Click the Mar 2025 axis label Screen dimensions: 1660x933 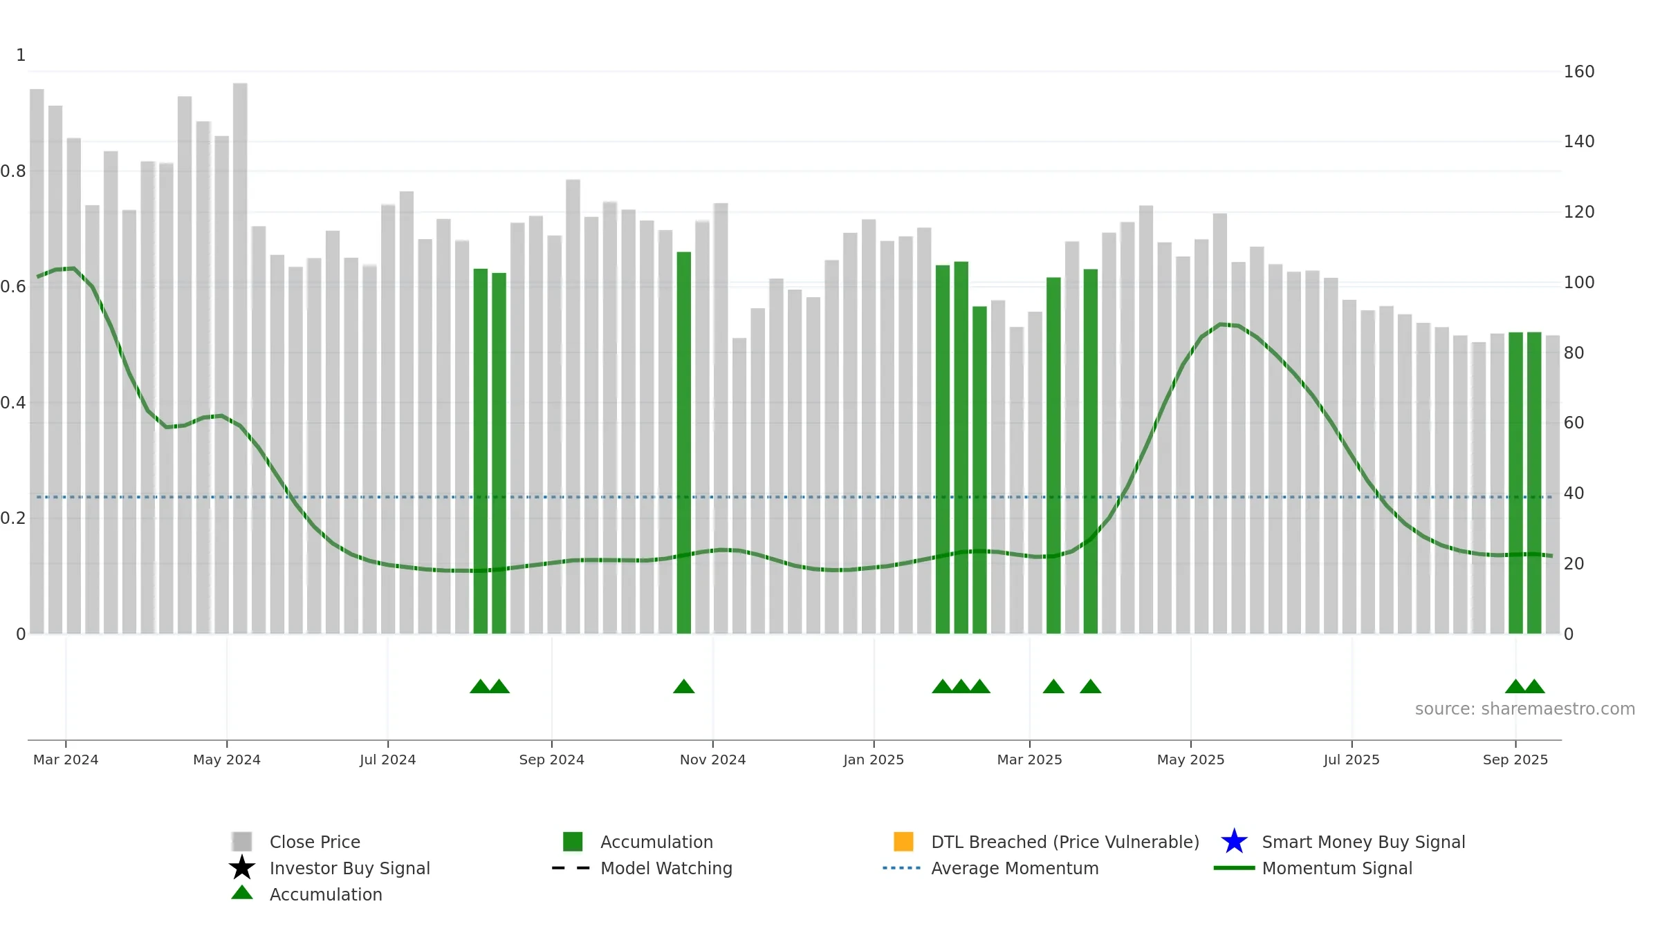[x=1030, y=760]
